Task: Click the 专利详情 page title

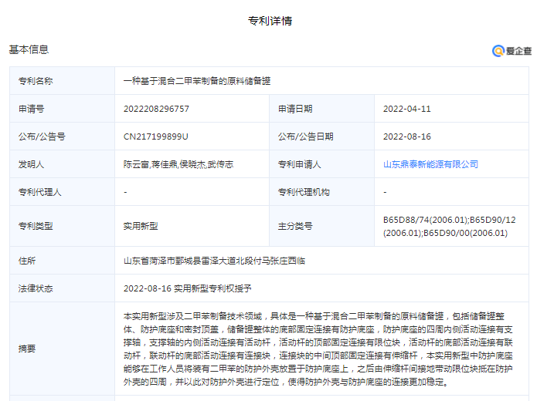Action: coord(270,21)
